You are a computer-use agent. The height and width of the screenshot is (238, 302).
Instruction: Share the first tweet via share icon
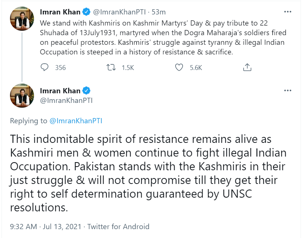[x=247, y=67]
